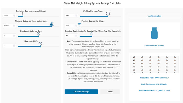
Task: Click the Hours per Shift input field
Action: 9,46
